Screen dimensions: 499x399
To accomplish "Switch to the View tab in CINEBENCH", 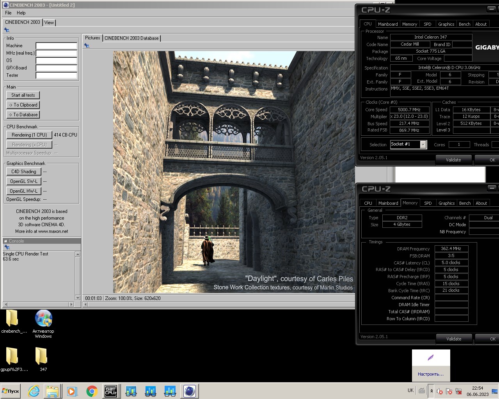I will tap(49, 23).
